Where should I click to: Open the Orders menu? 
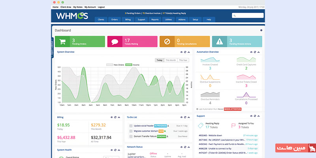(x=115, y=19)
